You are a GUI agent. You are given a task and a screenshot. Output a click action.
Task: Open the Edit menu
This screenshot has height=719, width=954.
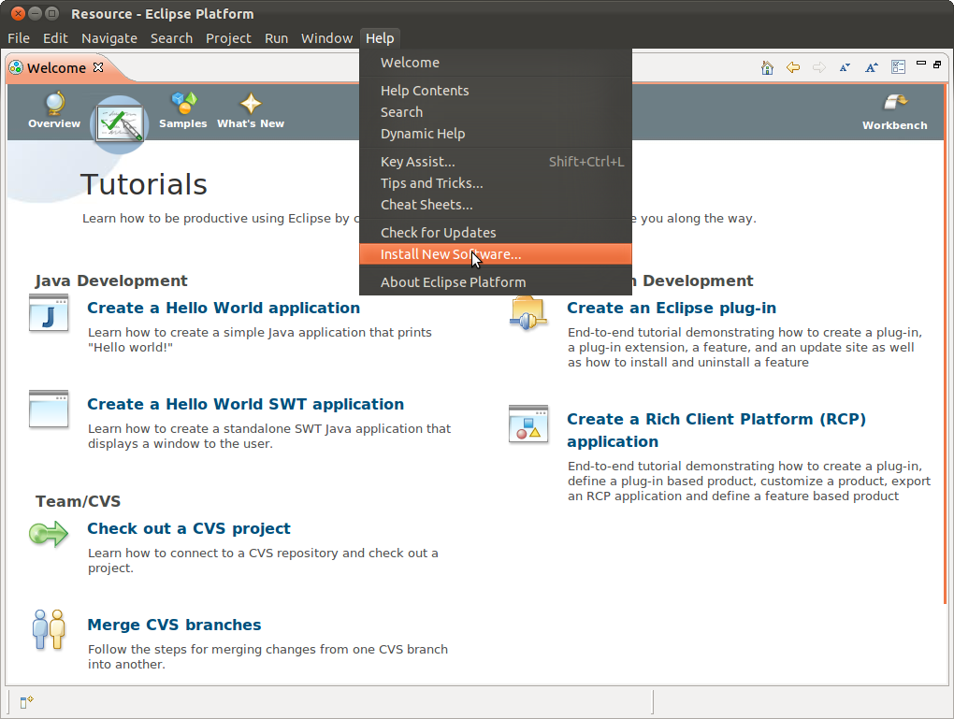(55, 38)
